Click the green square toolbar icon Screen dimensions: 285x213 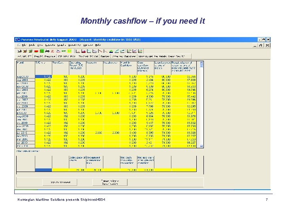pos(42,51)
